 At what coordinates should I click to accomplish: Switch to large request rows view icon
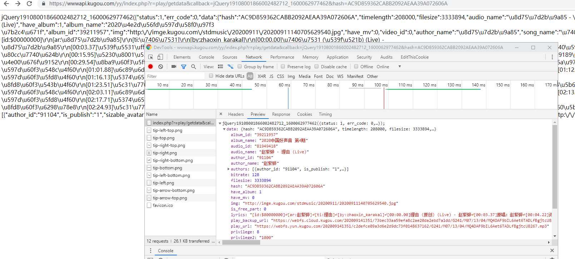pos(220,66)
